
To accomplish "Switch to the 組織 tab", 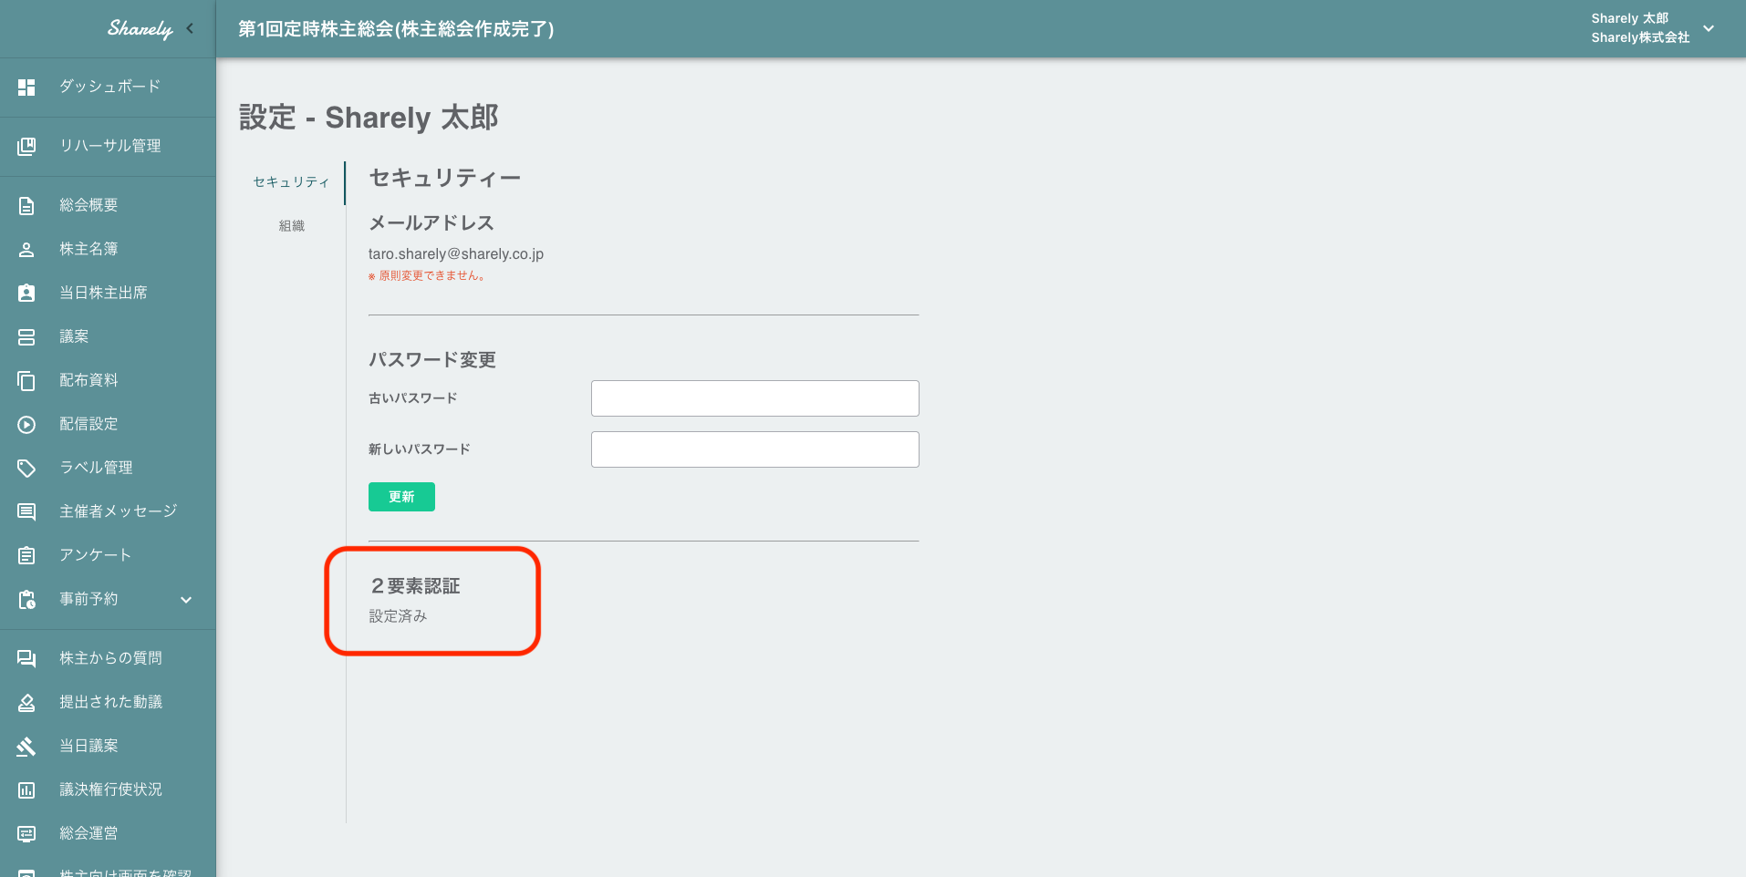I will (292, 225).
